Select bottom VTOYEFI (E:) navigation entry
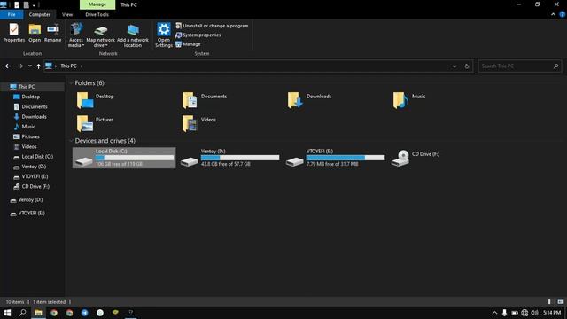567x319 pixels. [32, 214]
